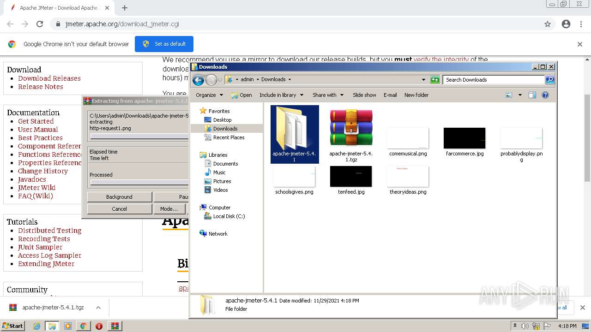Open the Share with dropdown
The image size is (591, 332).
[x=328, y=95]
